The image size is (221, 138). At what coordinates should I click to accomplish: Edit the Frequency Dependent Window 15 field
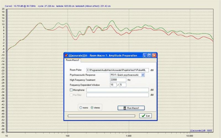[113, 85]
